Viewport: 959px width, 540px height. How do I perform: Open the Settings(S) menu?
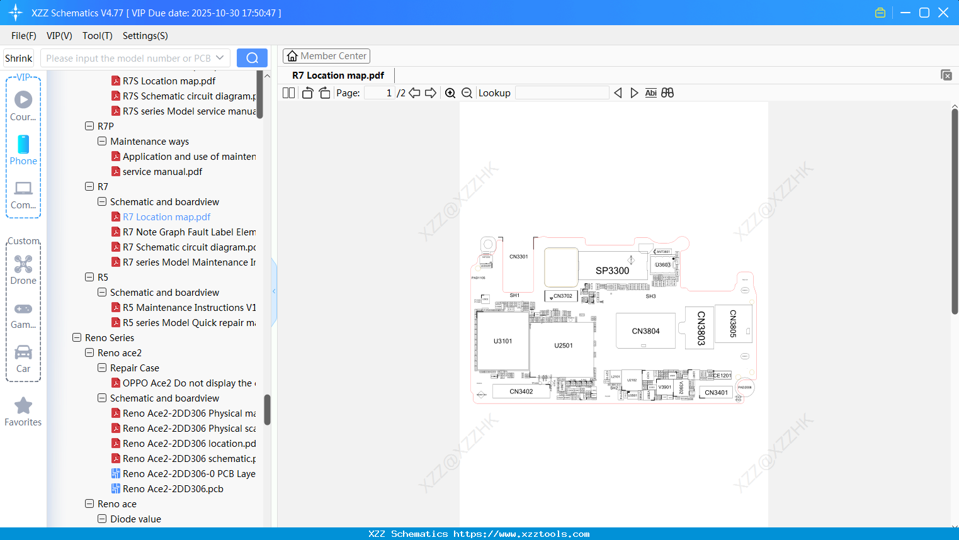point(145,36)
